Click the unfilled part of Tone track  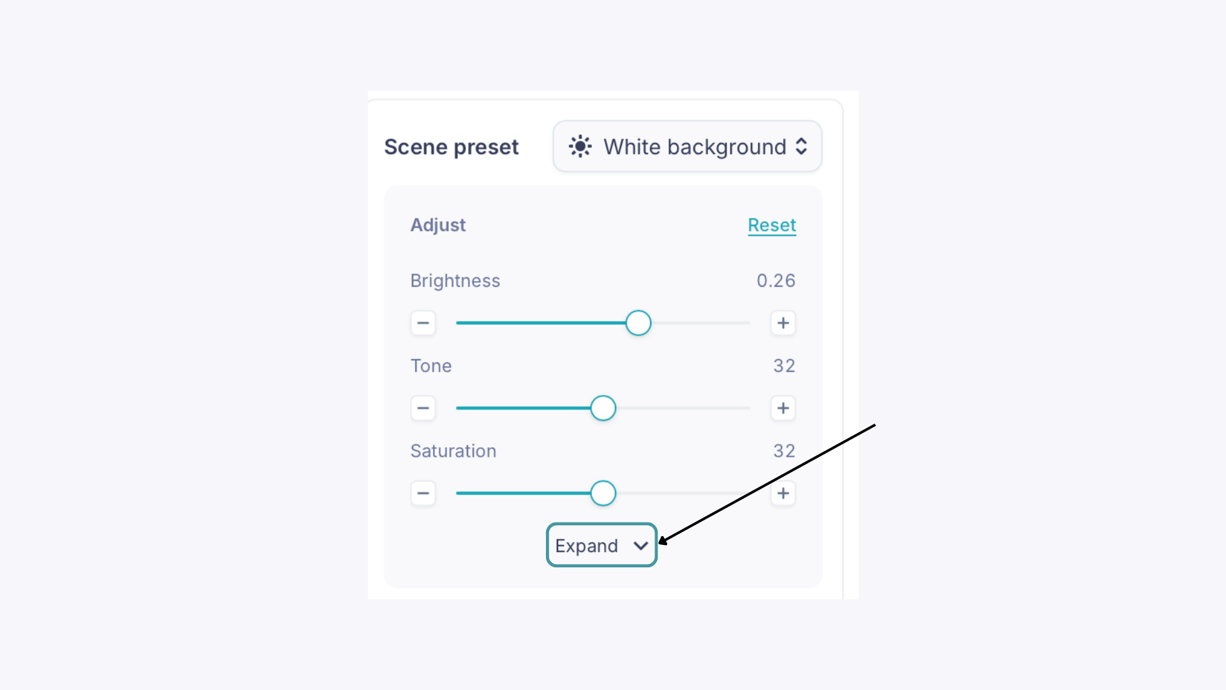click(683, 408)
